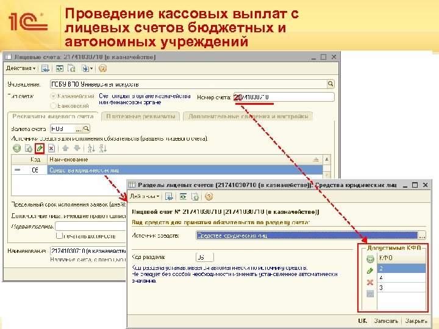Viewport: 439px width, 329px height.
Task: Minimize the Лицевые счета window
Action: [x=313, y=57]
